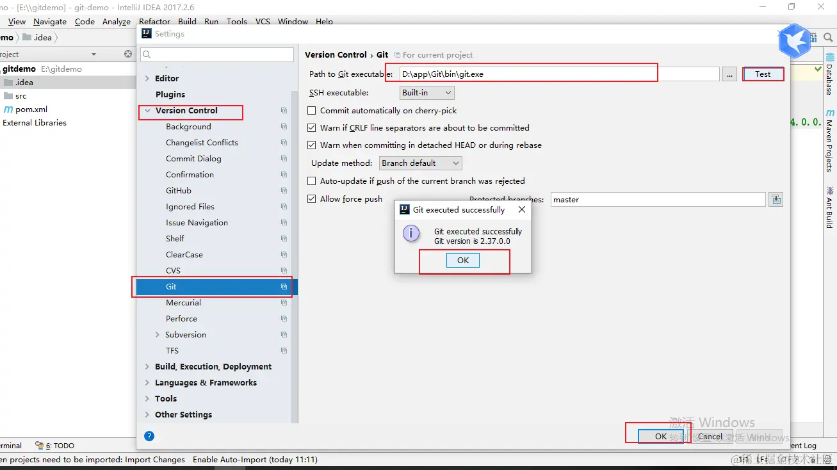Screen dimensions: 837x470
Task: Click the project-level icon next to Issue Navigation
Action: pyautogui.click(x=284, y=223)
